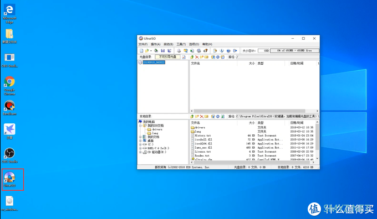377x219 pixels.
Task: Click the 不可引导光盘 boot type label
Action: 167,57
